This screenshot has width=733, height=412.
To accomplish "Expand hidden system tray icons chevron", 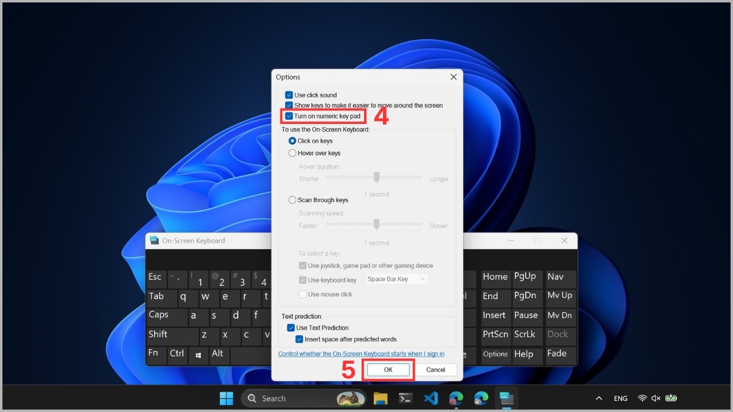I will [598, 399].
